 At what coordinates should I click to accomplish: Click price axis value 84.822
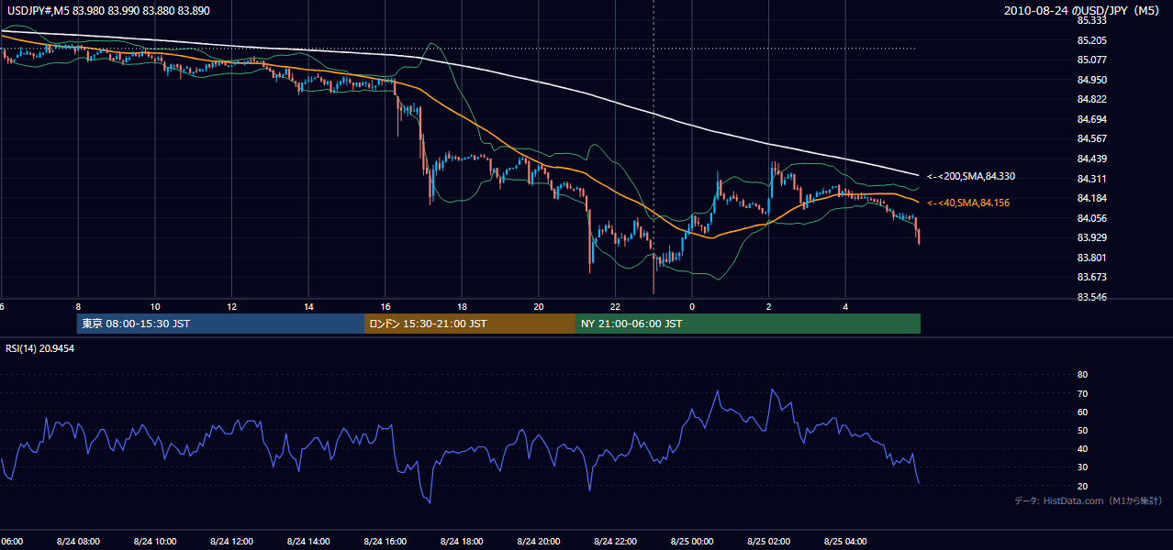point(1091,99)
